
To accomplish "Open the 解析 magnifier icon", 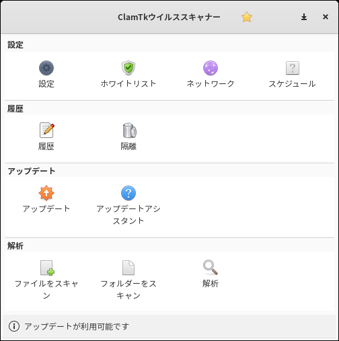I will tap(211, 267).
